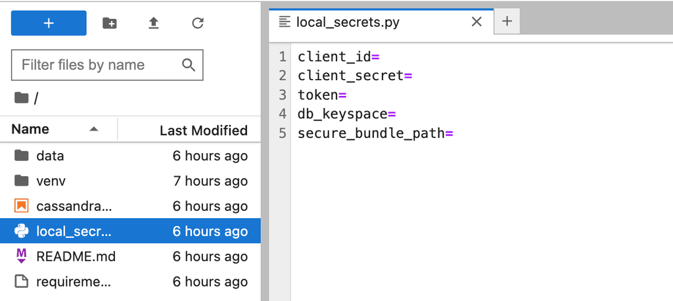
Task: Create a new folder via toolbar icon
Action: 110,23
